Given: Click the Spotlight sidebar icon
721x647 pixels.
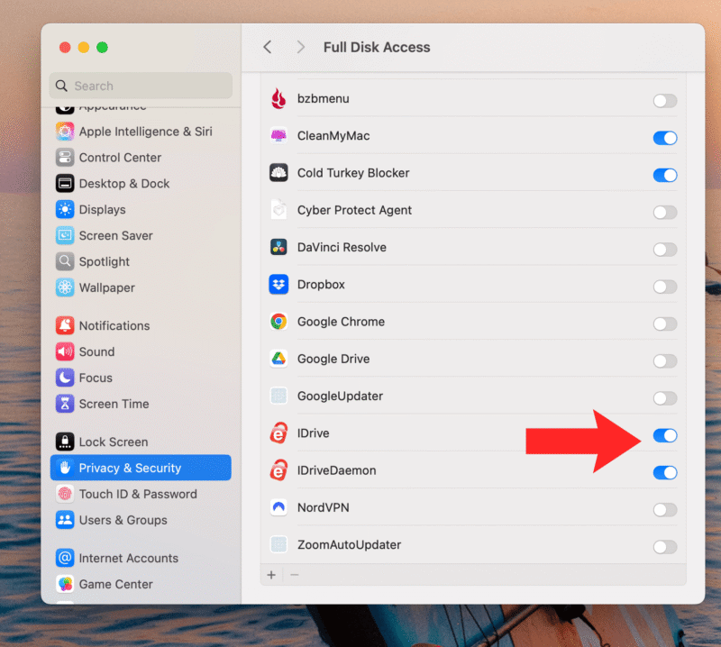Looking at the screenshot, I should coord(65,261).
